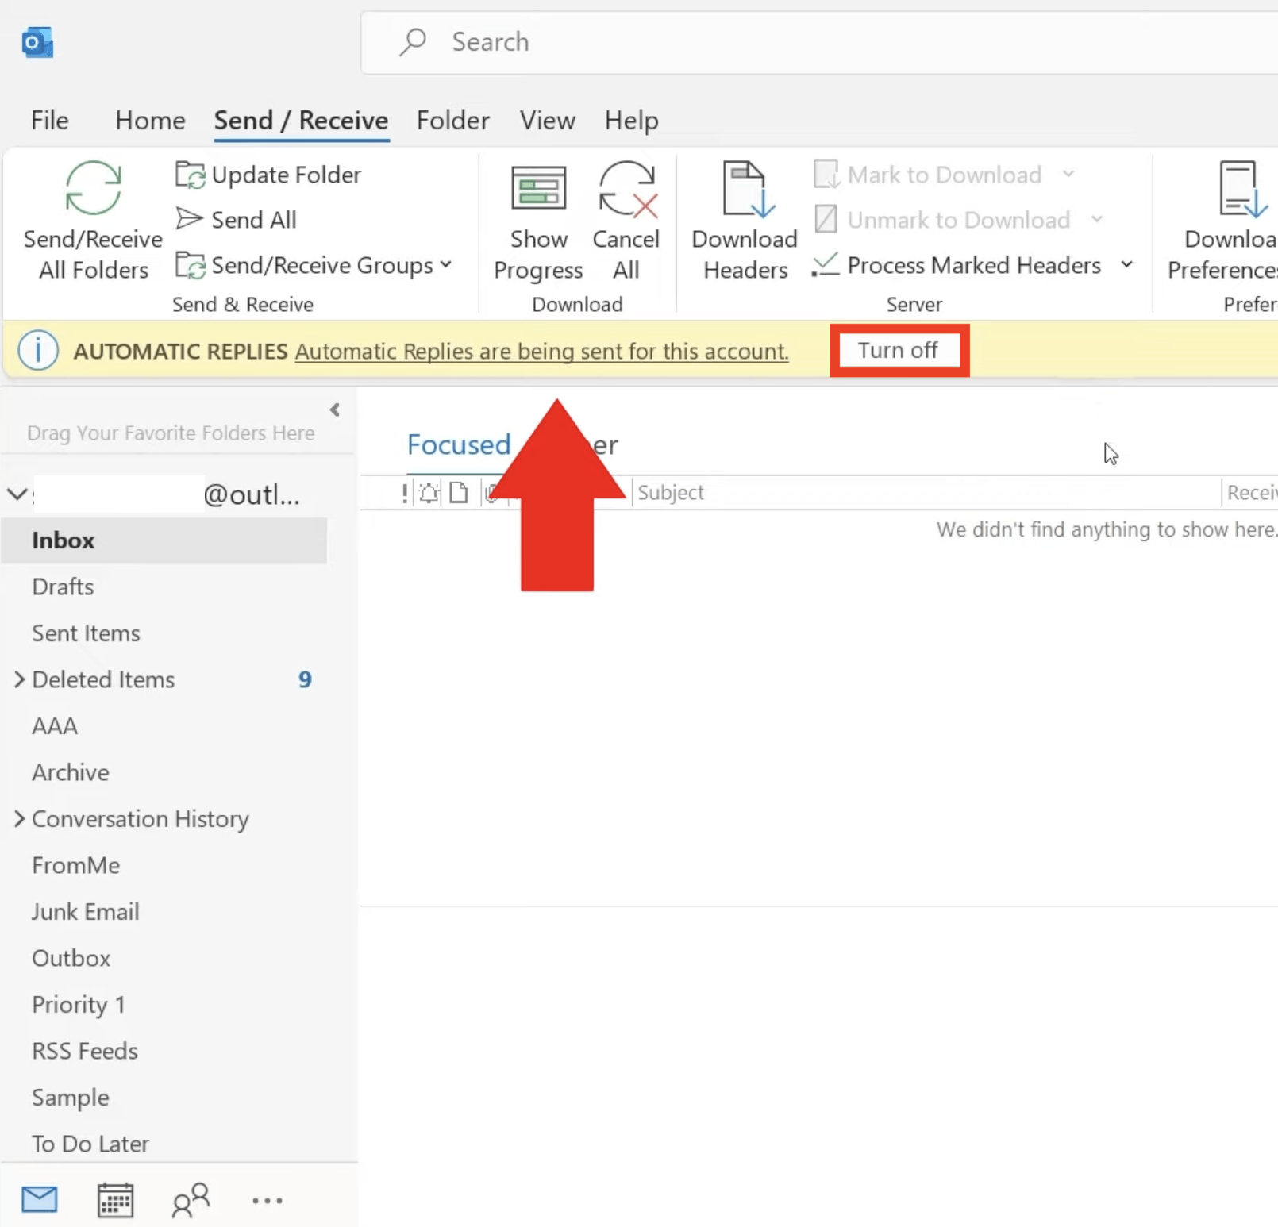
Task: Expand the Deleted Items folder
Action: pos(19,679)
